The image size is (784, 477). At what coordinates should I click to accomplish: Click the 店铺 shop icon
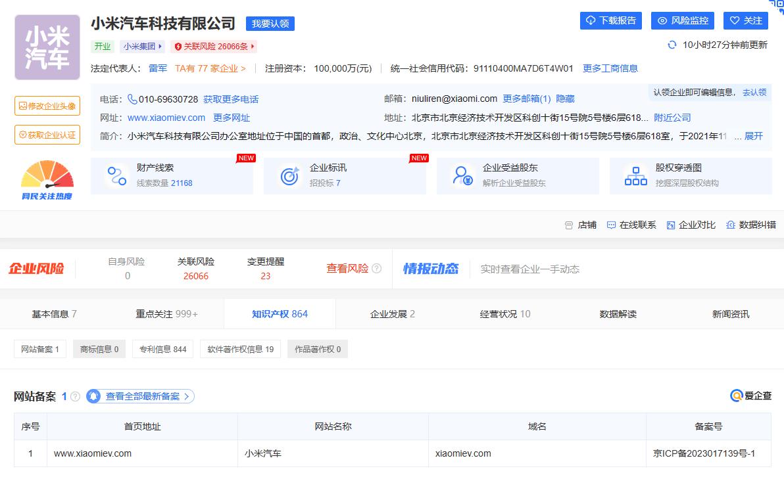click(x=569, y=225)
